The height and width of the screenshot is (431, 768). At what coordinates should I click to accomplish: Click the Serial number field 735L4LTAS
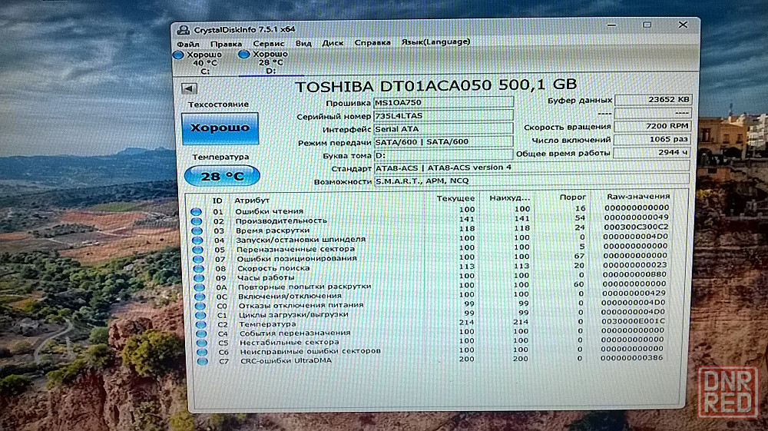pyautogui.click(x=443, y=116)
